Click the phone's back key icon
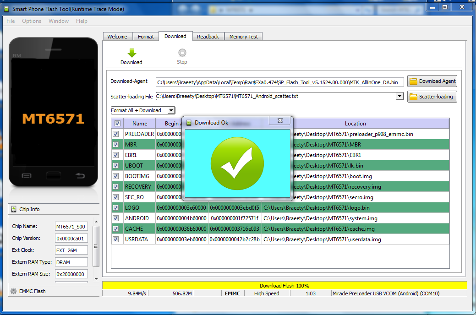Viewport: 476px width, 315px height. (80, 175)
